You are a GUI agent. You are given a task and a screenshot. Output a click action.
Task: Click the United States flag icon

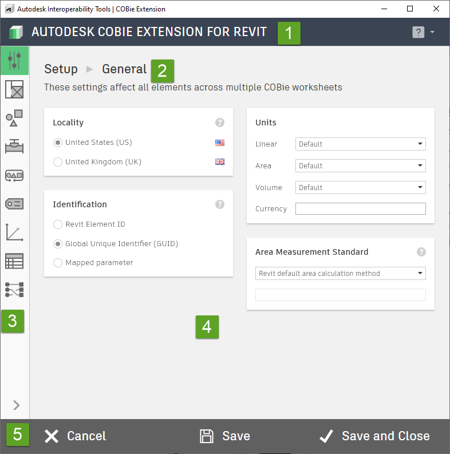(x=220, y=143)
